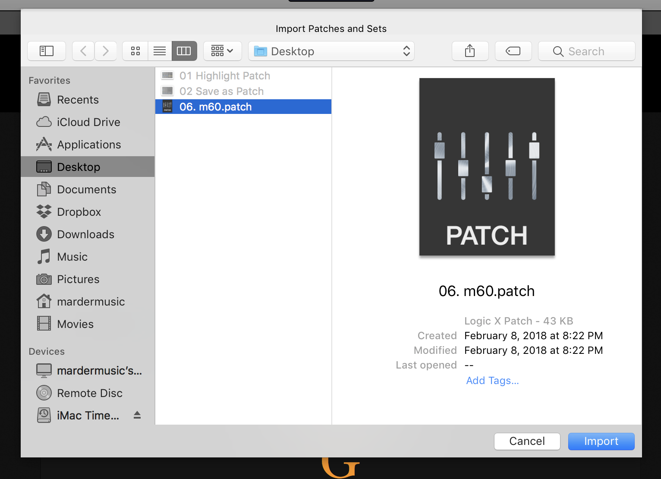
Task: Toggle the sidebar visibility button
Action: coord(47,51)
